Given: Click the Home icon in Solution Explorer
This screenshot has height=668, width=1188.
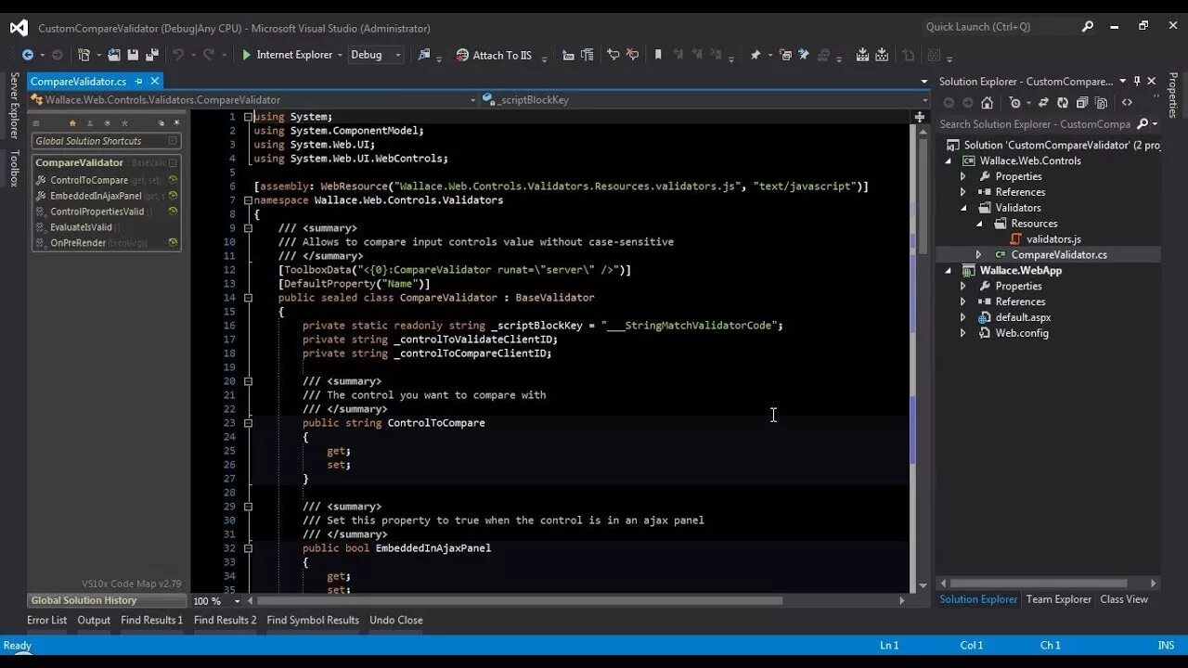Looking at the screenshot, I should tap(988, 103).
